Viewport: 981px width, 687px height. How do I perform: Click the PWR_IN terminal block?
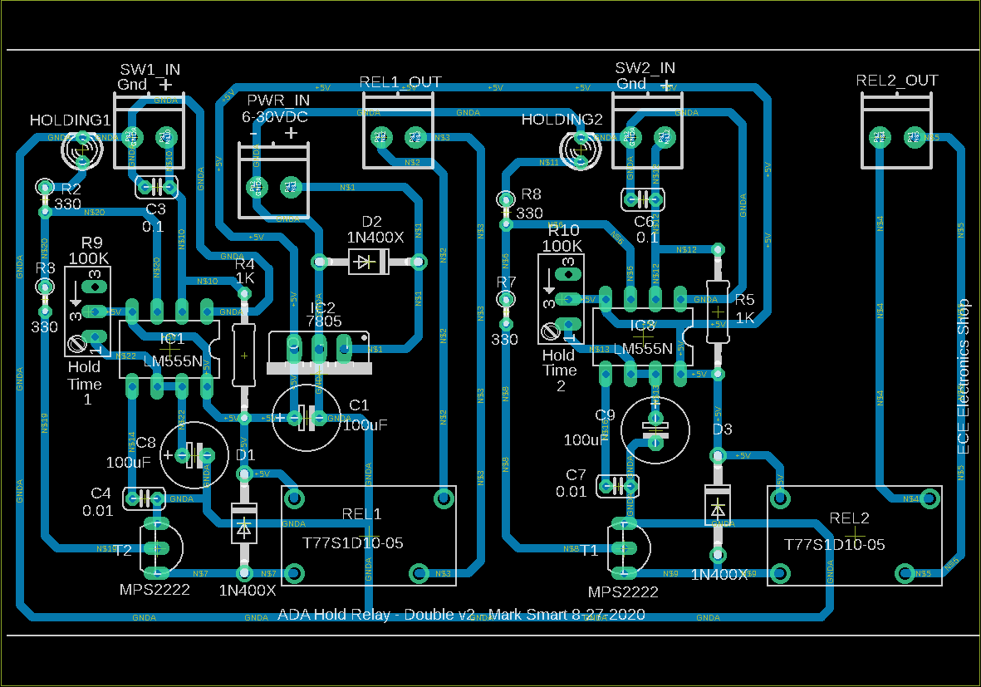pyautogui.click(x=272, y=180)
